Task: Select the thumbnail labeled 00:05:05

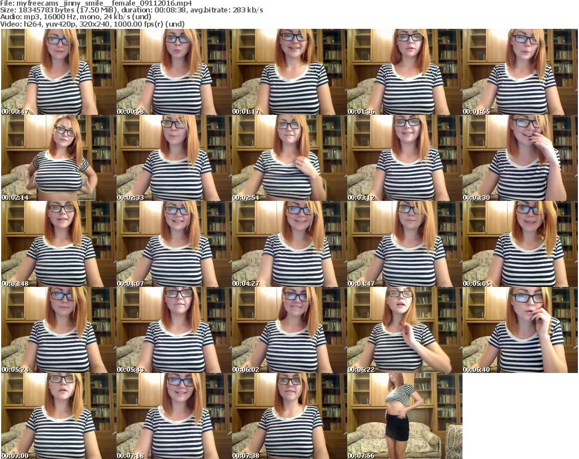Action: click(520, 244)
